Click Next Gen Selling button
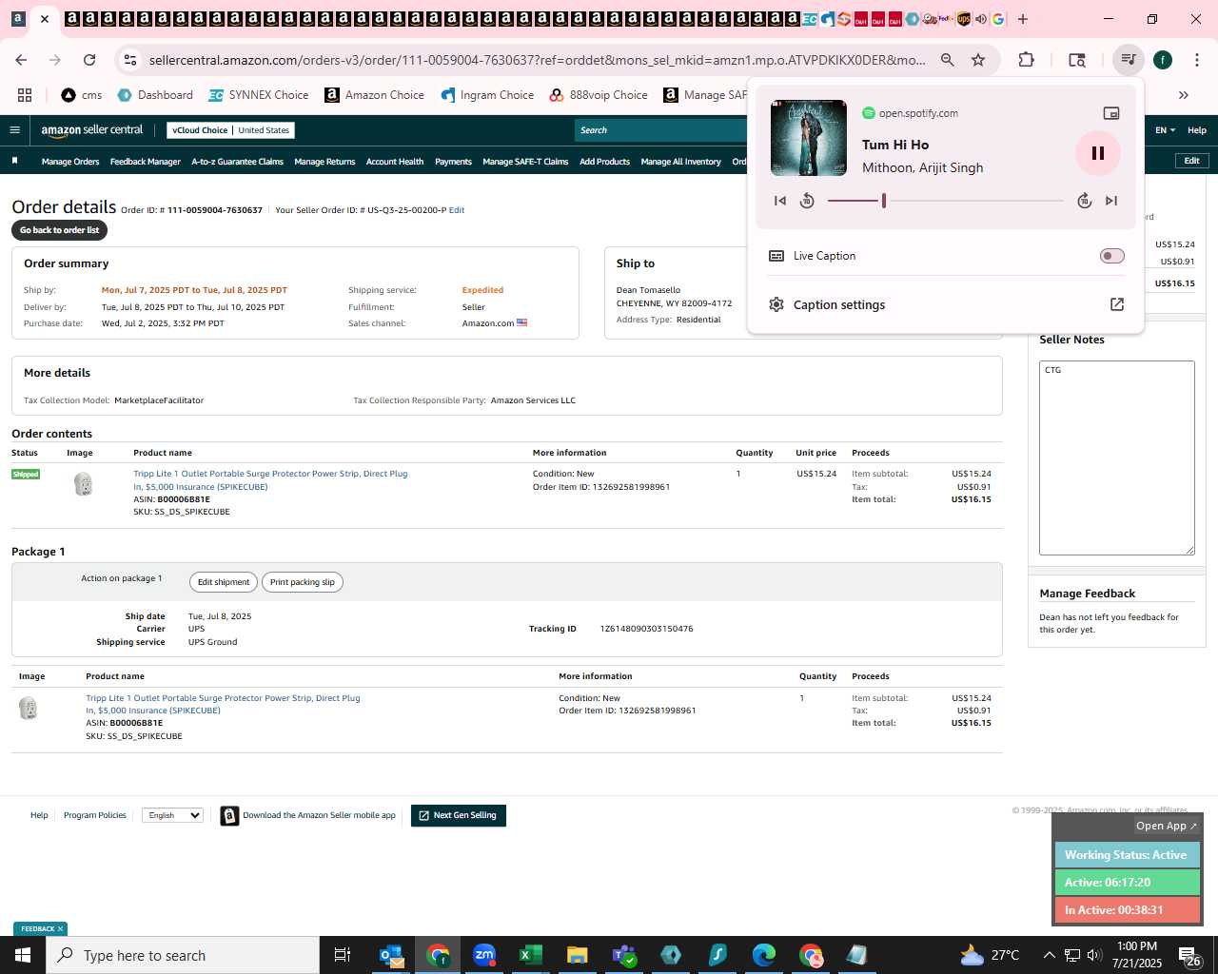The width and height of the screenshot is (1218, 974). point(459,815)
